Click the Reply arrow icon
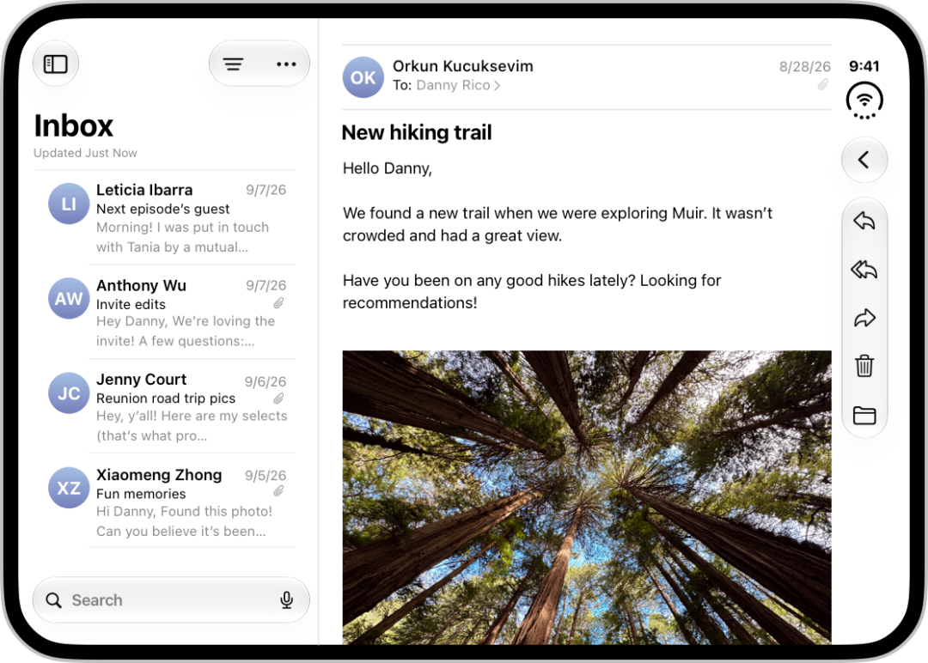The width and height of the screenshot is (928, 663). 864,222
